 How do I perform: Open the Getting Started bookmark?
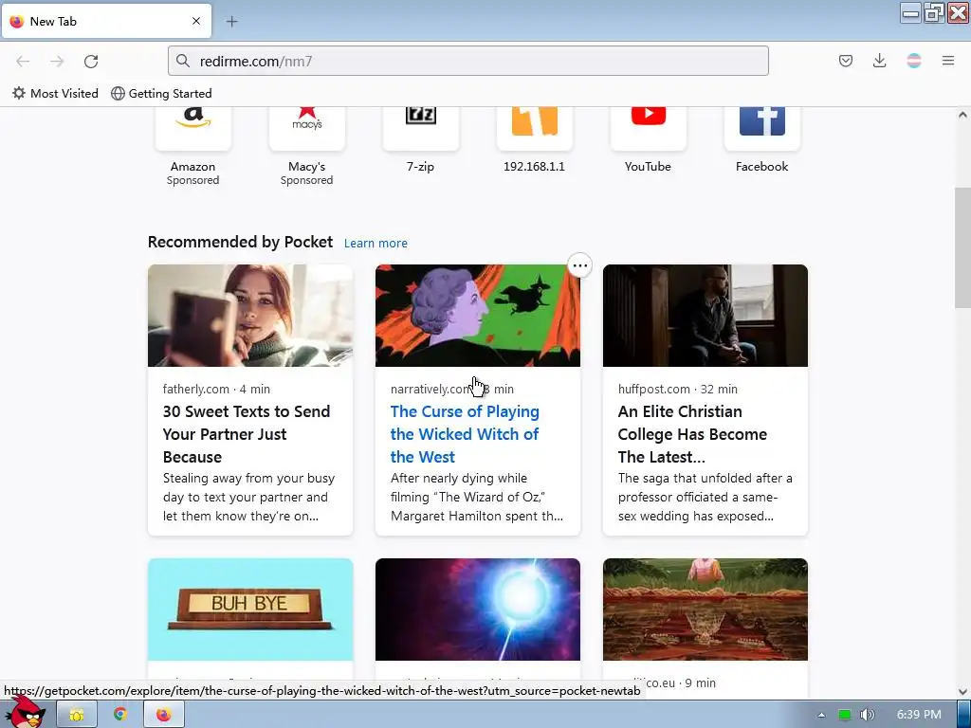[x=161, y=94]
